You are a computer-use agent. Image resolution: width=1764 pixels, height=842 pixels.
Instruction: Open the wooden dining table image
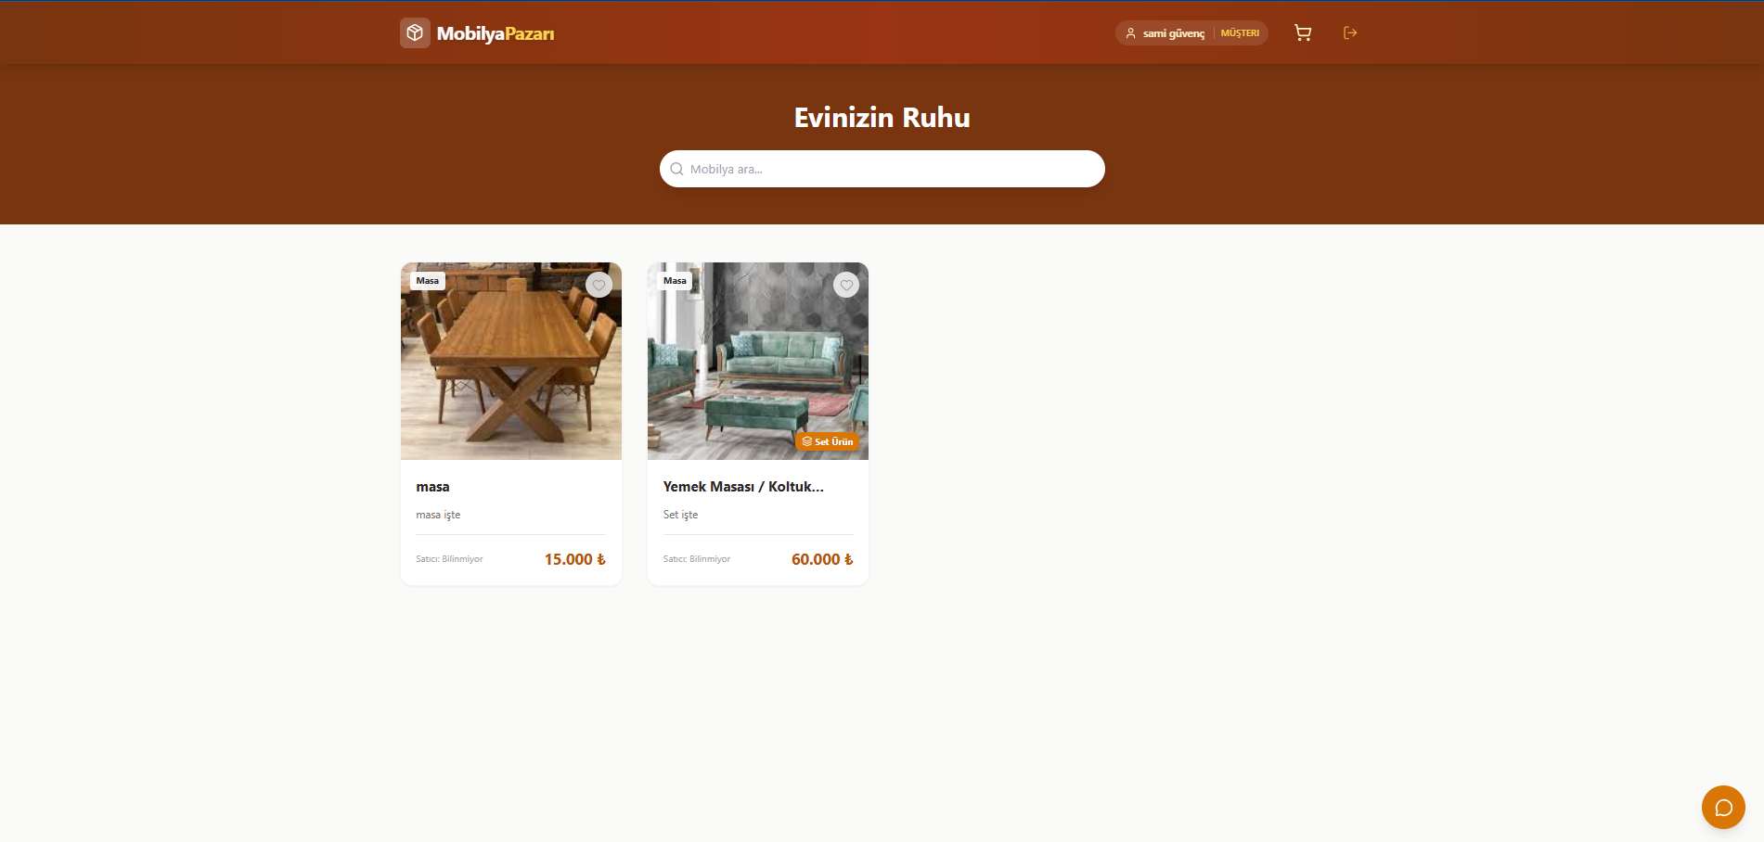[510, 371]
